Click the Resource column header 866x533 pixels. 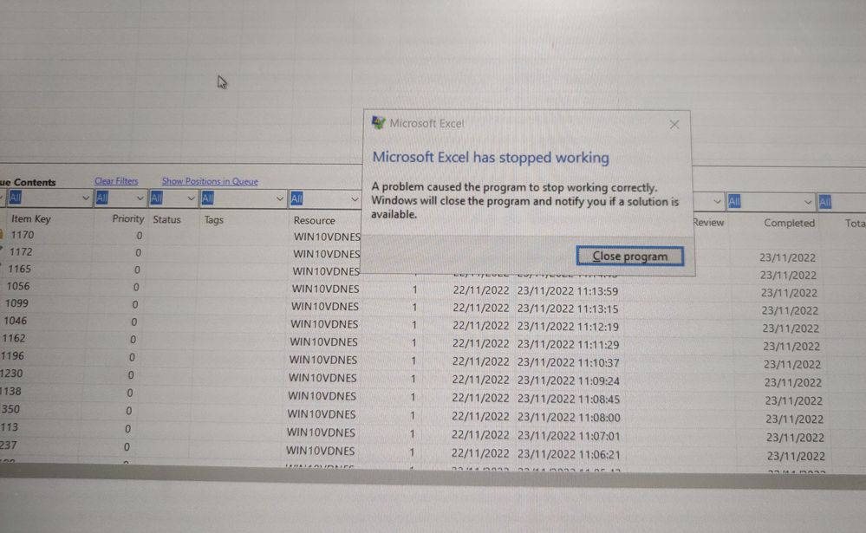[315, 220]
